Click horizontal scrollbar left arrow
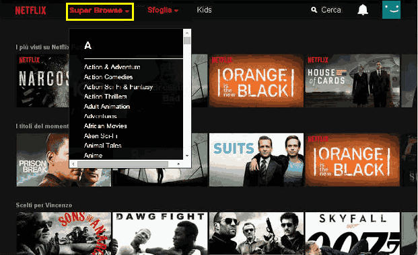This screenshot has height=255, width=418. (73, 164)
